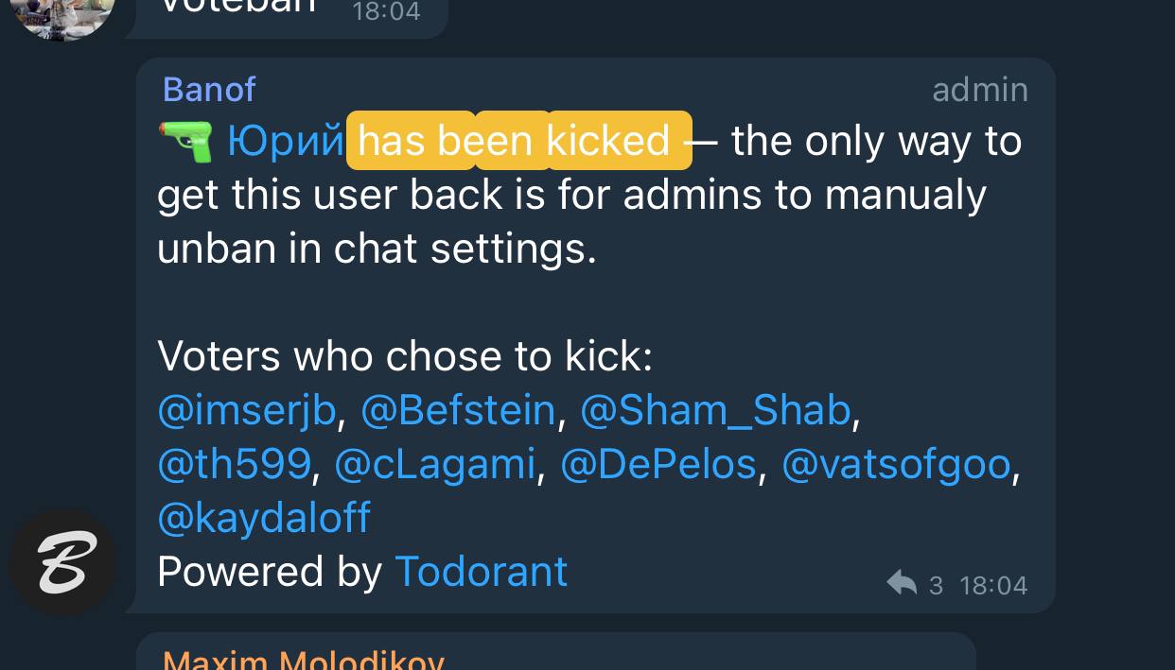Click the water gun emoji before Юрий
This screenshot has height=670, width=1175.
point(185,140)
